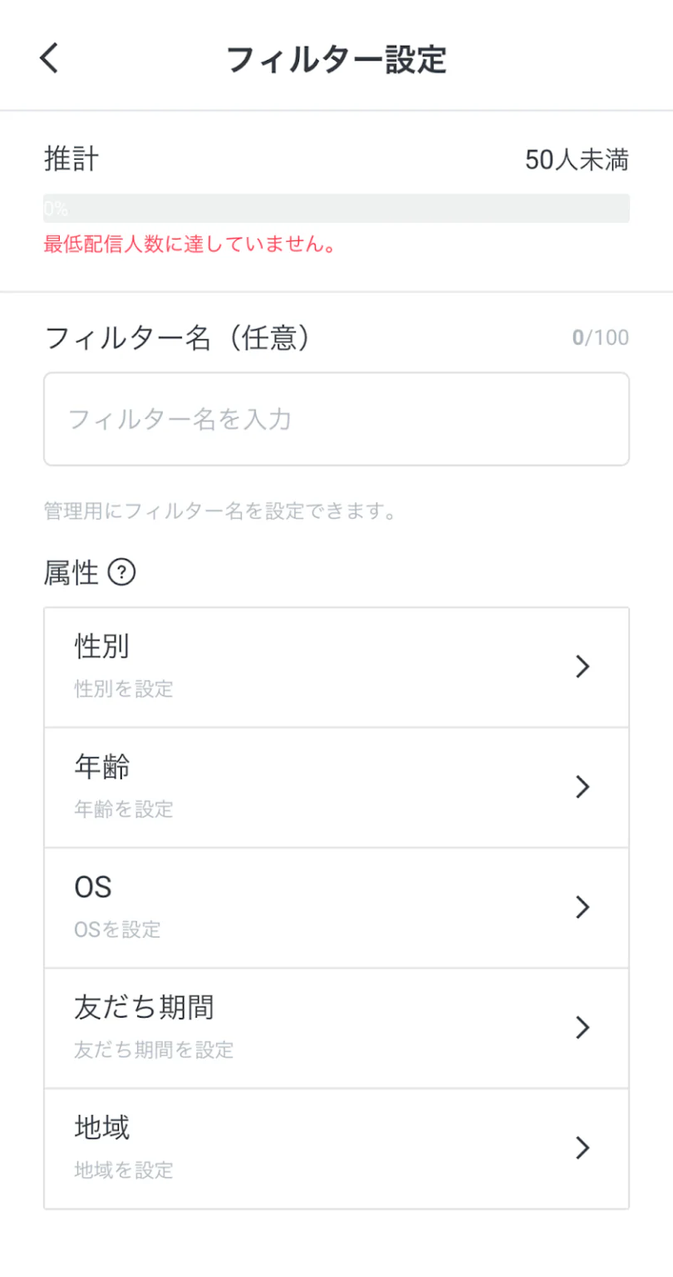Tap the chevron on the 地域 row

(582, 1148)
